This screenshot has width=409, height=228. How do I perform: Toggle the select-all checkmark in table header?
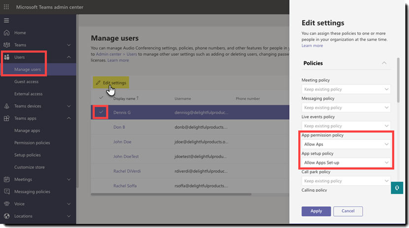(101, 98)
